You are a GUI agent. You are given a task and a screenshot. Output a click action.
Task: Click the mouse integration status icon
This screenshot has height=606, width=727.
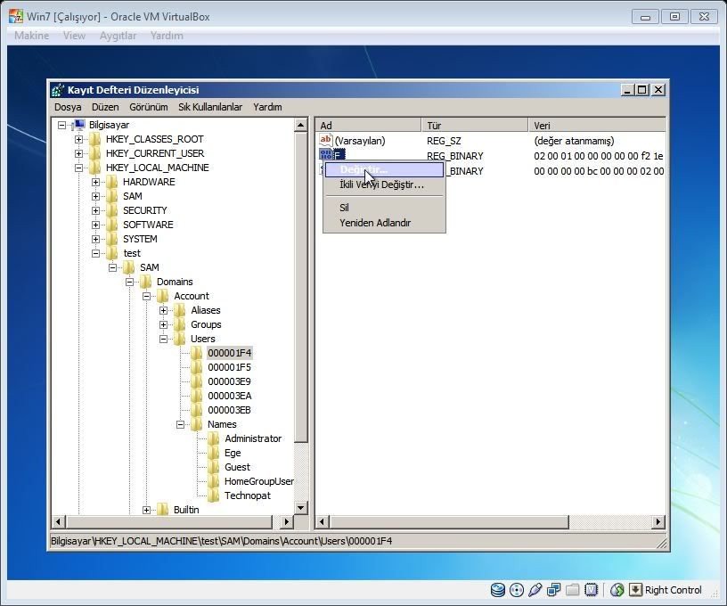tap(617, 590)
